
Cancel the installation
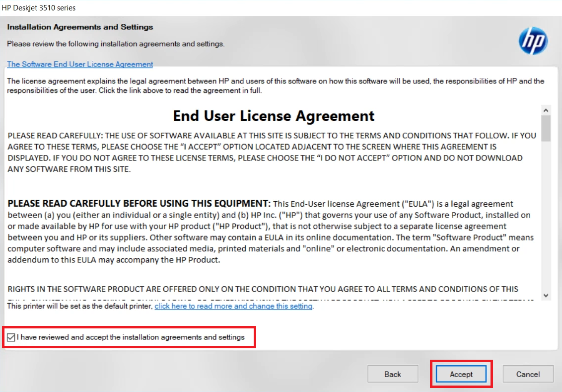528,374
